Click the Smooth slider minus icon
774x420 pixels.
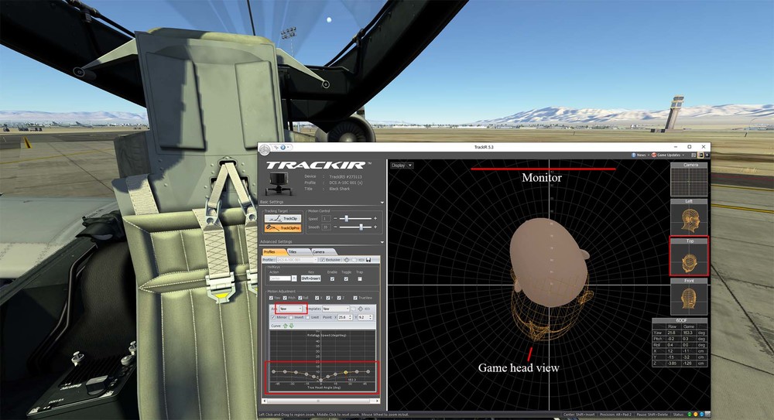[335, 227]
